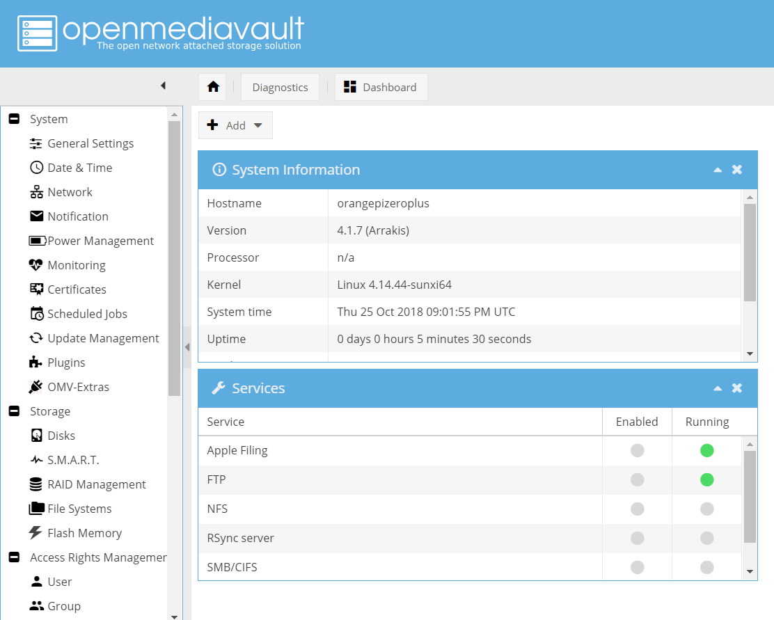Click NFS enabled indicator
The image size is (774, 620).
(638, 509)
